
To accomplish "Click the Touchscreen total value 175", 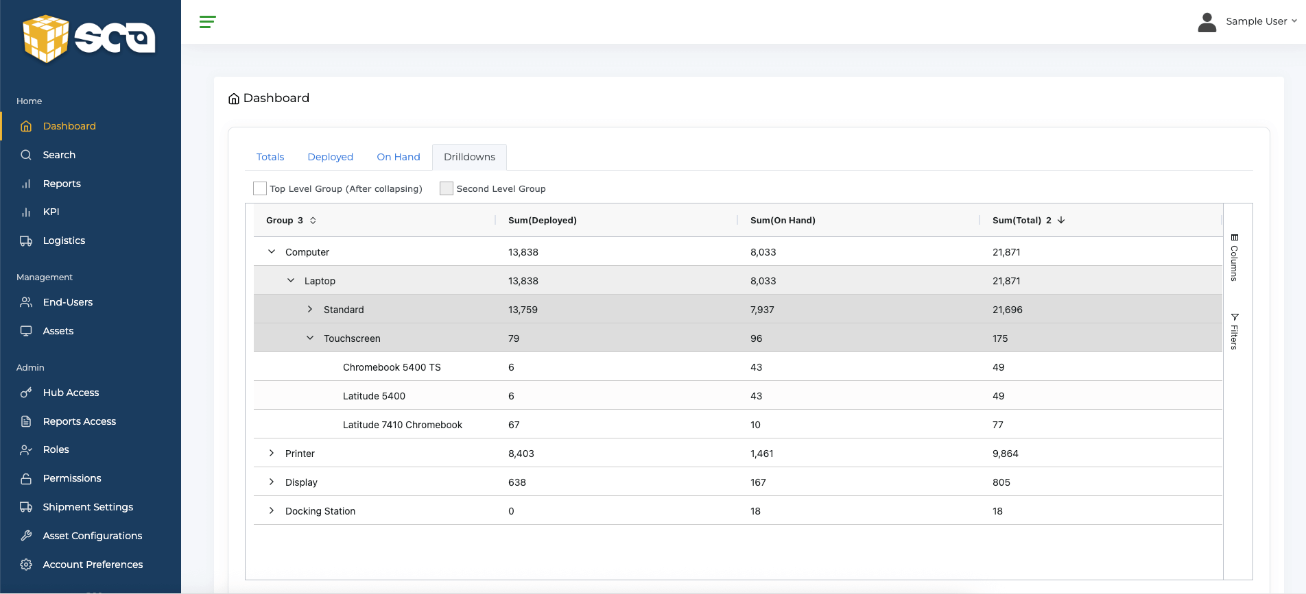I will pos(1000,338).
